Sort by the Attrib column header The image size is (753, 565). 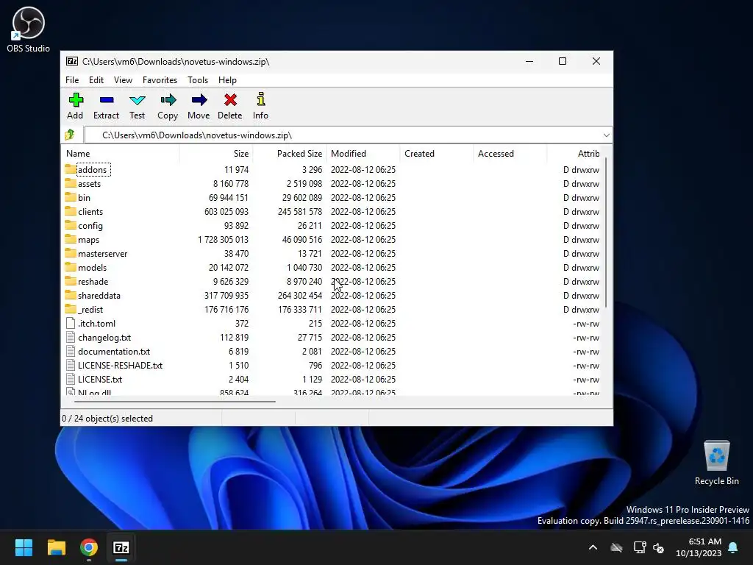coord(574,154)
